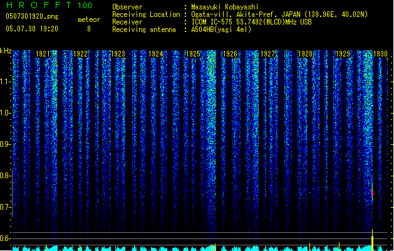Click the meteor count value 8
This screenshot has width=394, height=251.
pyautogui.click(x=89, y=29)
